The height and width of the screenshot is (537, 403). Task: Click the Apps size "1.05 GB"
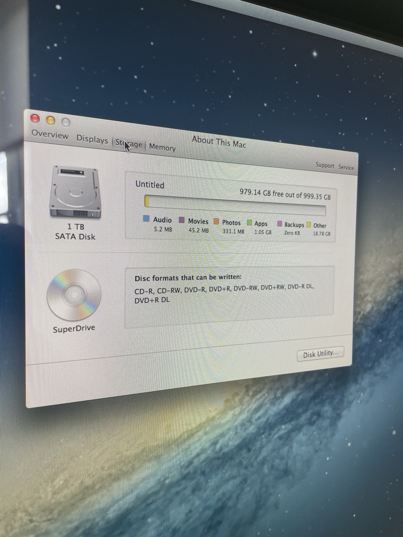tap(263, 232)
